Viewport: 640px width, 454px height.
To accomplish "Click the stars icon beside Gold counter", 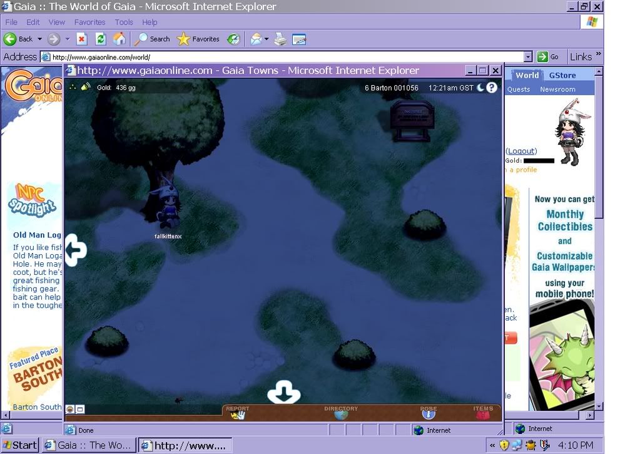I will [x=73, y=87].
